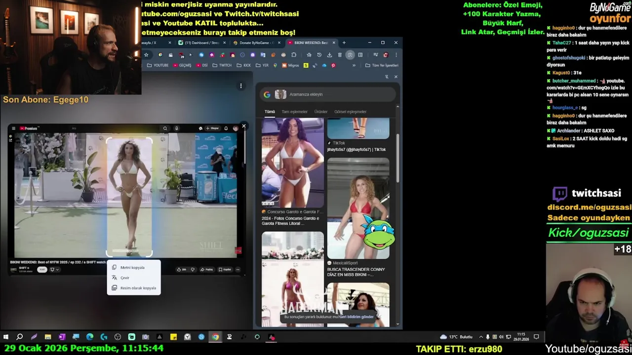Open the white bikini result thumbnail
The height and width of the screenshot is (355, 632).
click(293, 162)
